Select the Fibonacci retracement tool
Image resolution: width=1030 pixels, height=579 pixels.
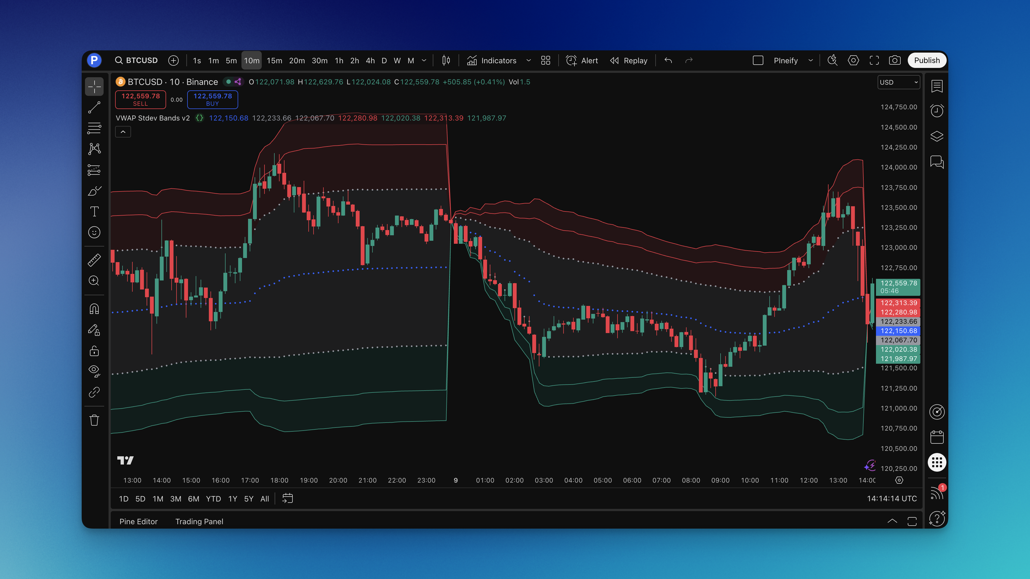click(94, 128)
